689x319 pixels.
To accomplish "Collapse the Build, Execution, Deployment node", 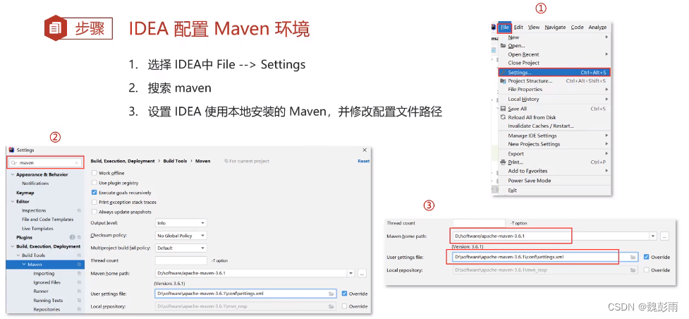I will (x=12, y=246).
